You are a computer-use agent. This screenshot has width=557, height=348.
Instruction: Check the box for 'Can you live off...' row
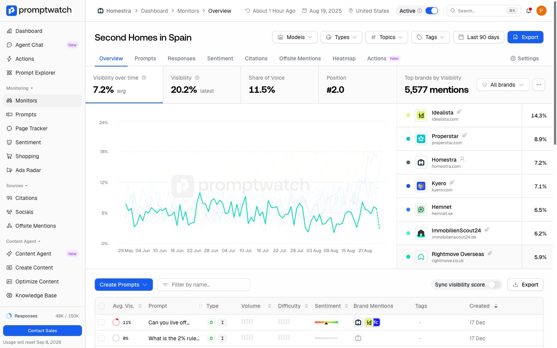coord(101,322)
